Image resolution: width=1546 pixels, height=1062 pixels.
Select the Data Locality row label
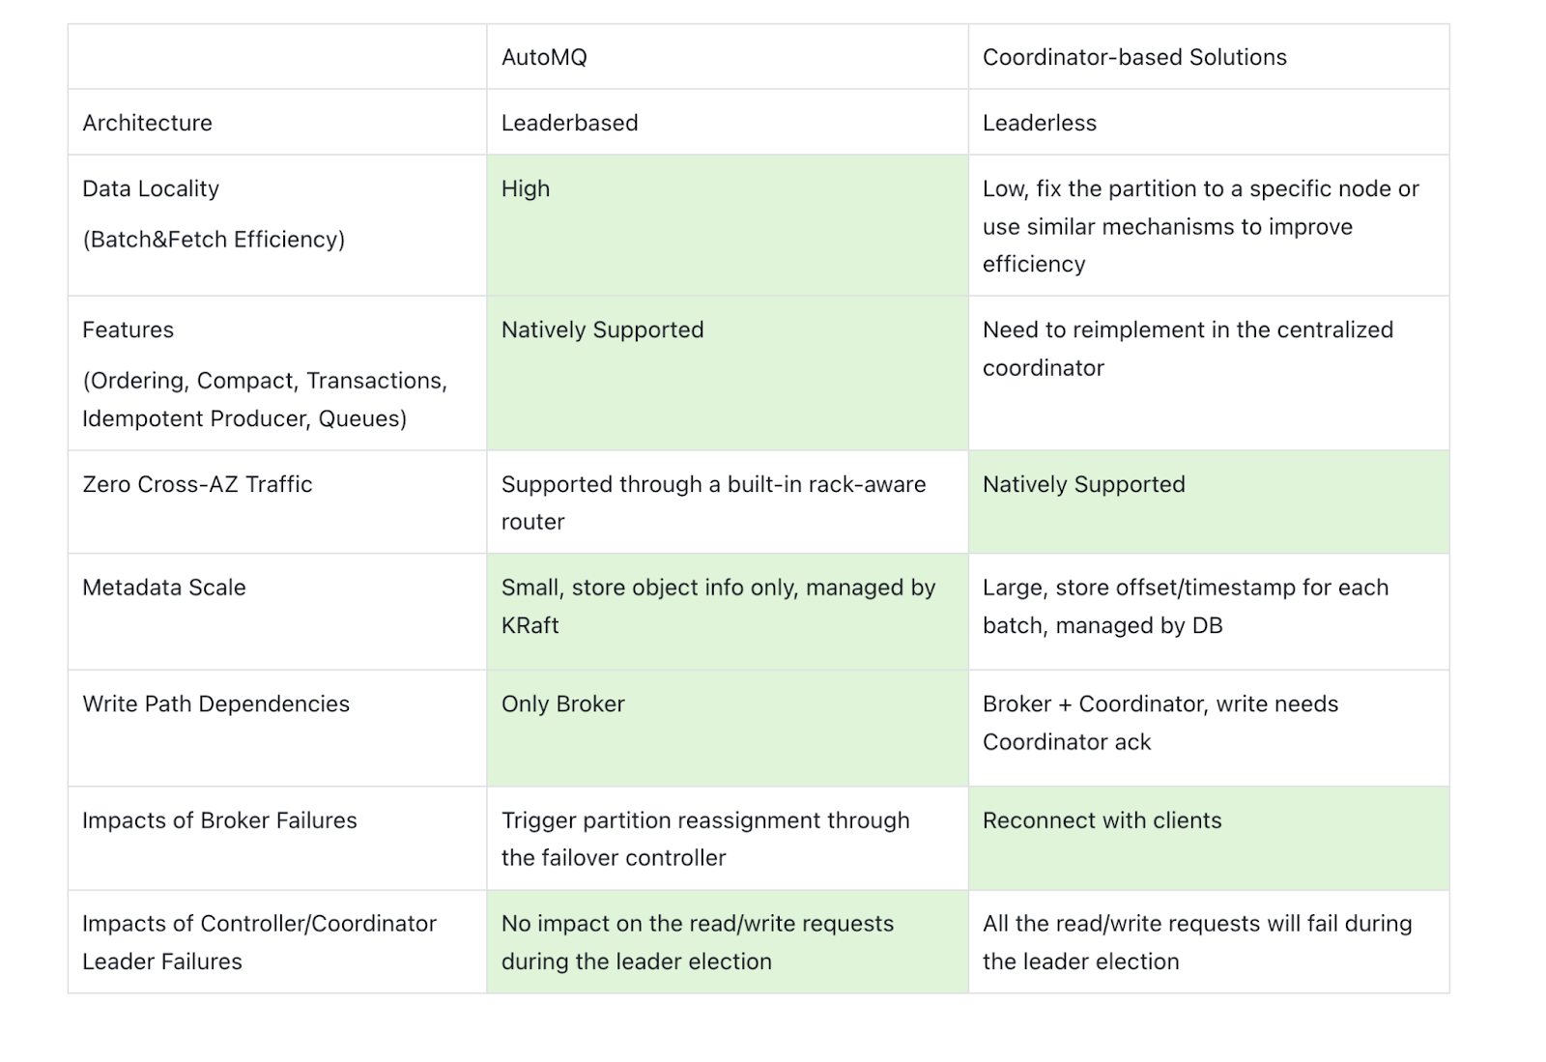[151, 188]
